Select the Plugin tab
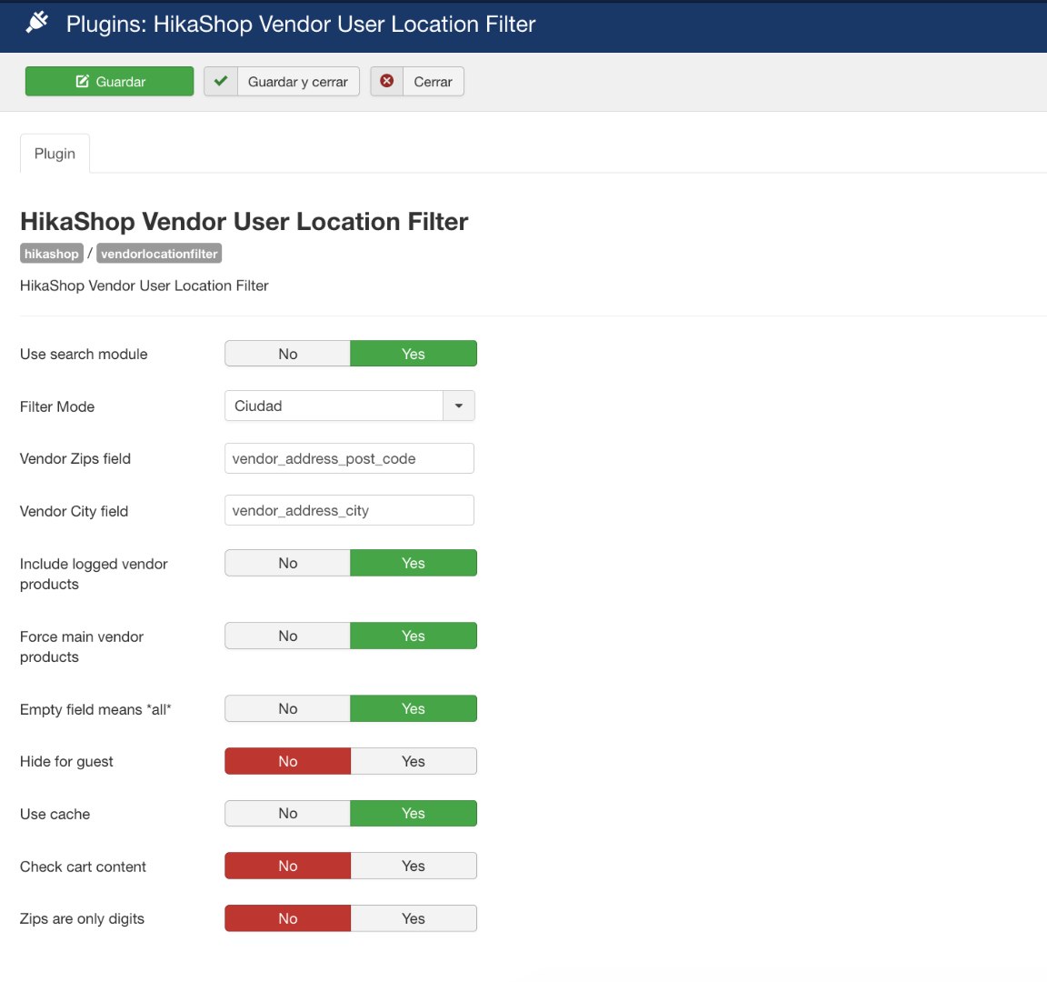 click(x=55, y=154)
